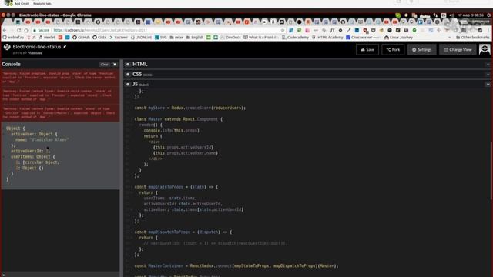Open the keyboard layout indicator in top bar
The width and height of the screenshot is (493, 277).
click(444, 15)
